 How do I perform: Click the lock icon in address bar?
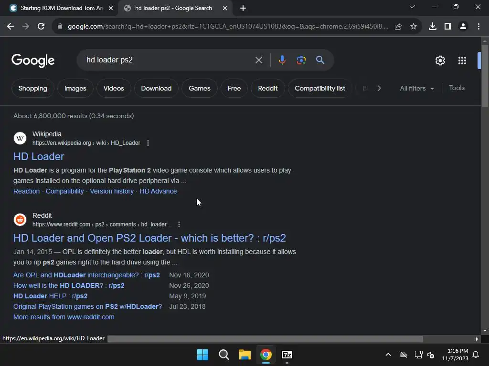click(x=60, y=27)
